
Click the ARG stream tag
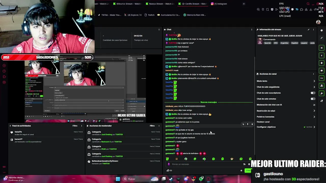(276, 43)
